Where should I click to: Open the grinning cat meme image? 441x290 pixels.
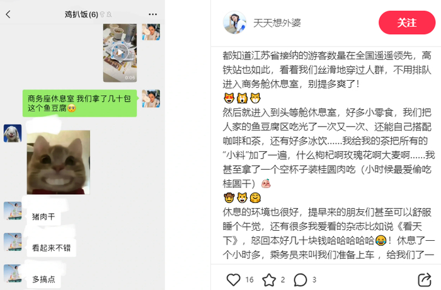click(x=59, y=162)
